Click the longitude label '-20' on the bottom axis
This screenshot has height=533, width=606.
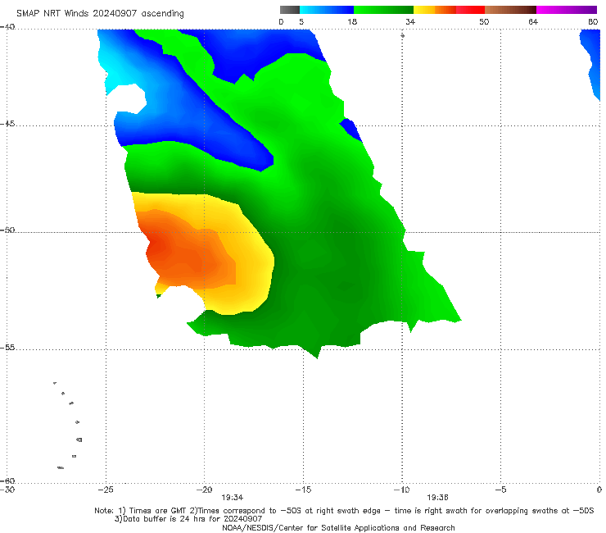[x=205, y=490]
